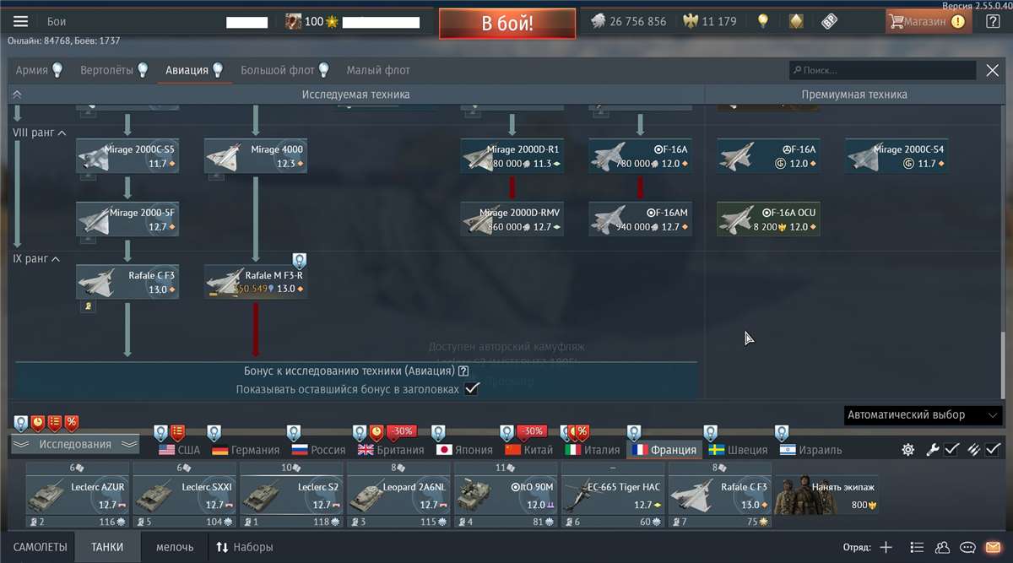Open the contacts icon in bottom bar

click(943, 547)
